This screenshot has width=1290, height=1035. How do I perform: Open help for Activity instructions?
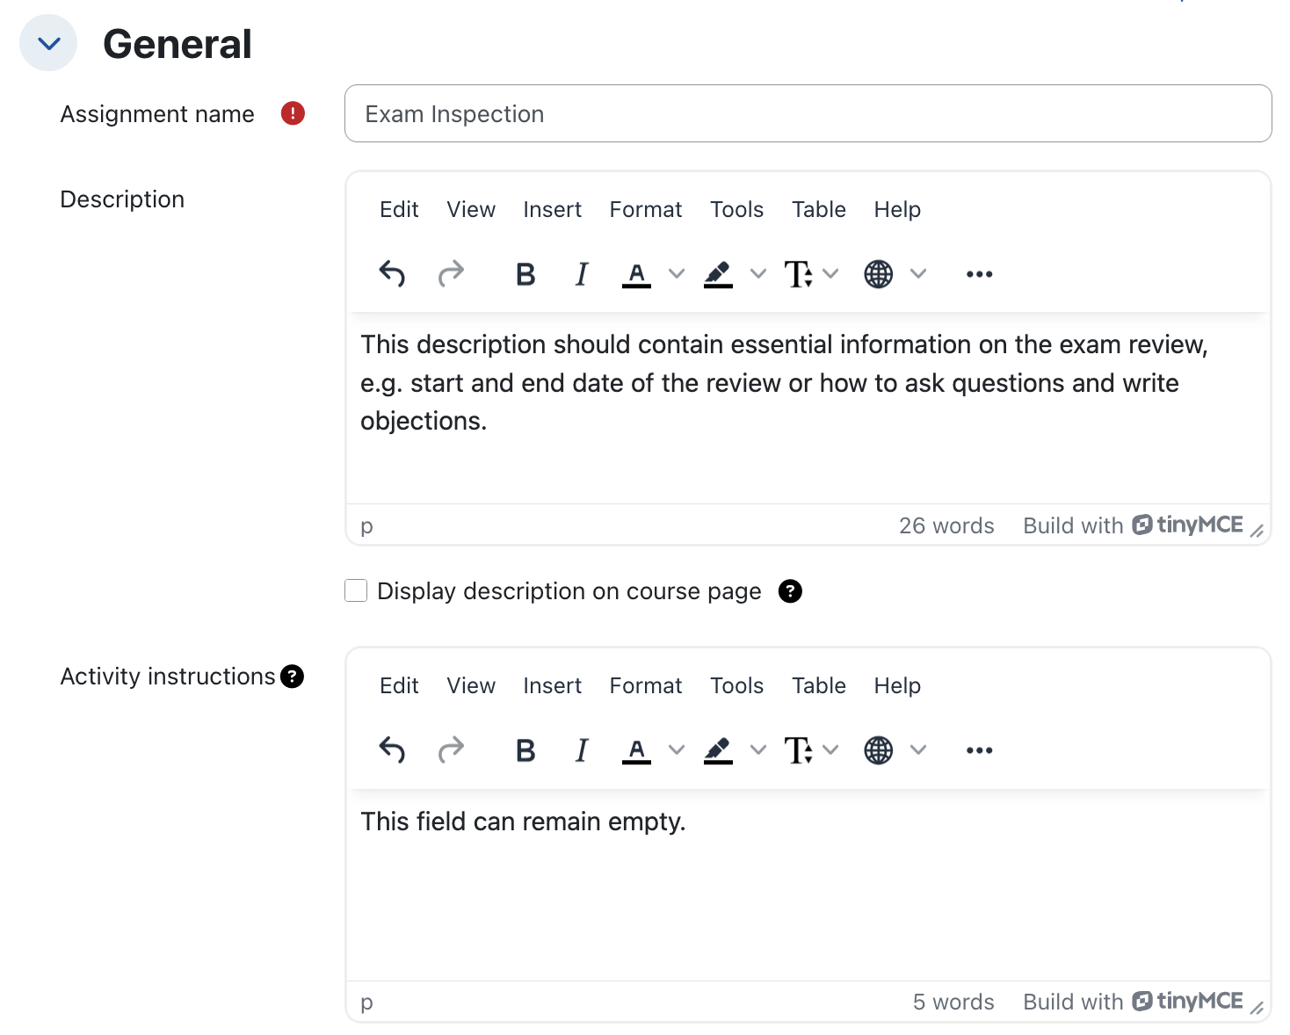(292, 677)
